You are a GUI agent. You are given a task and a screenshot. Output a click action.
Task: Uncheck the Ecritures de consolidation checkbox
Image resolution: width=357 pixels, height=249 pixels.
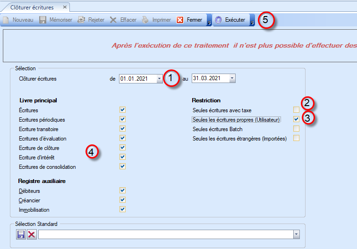(122, 166)
